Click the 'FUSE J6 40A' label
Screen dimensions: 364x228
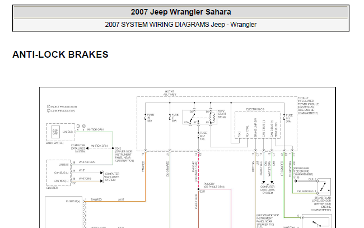tap(151, 118)
